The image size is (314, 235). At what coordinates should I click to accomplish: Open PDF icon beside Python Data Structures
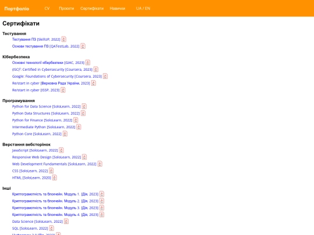tap(83, 113)
